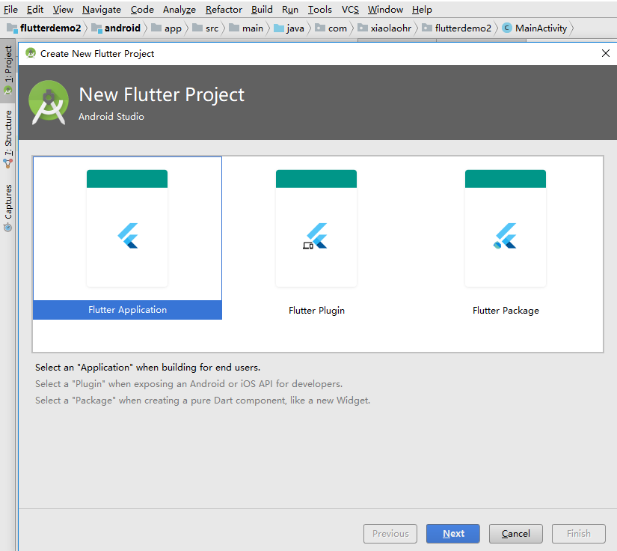Click the android breadcrumb folder

click(116, 28)
